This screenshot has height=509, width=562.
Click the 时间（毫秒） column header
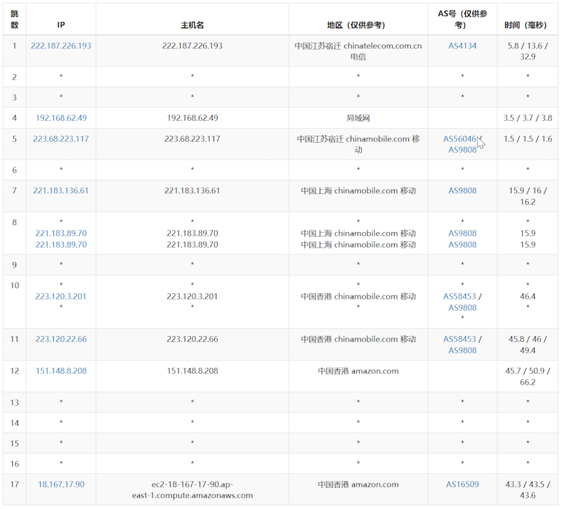pos(528,25)
